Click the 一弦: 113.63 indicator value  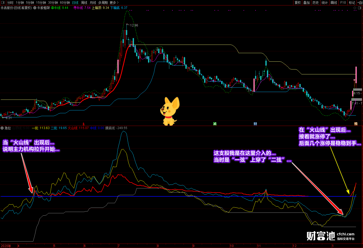click(x=41, y=128)
